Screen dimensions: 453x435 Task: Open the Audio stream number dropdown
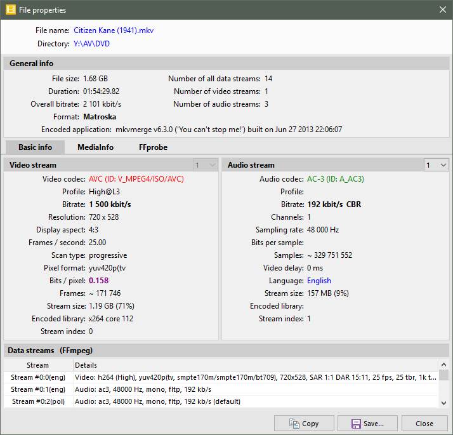[437, 165]
